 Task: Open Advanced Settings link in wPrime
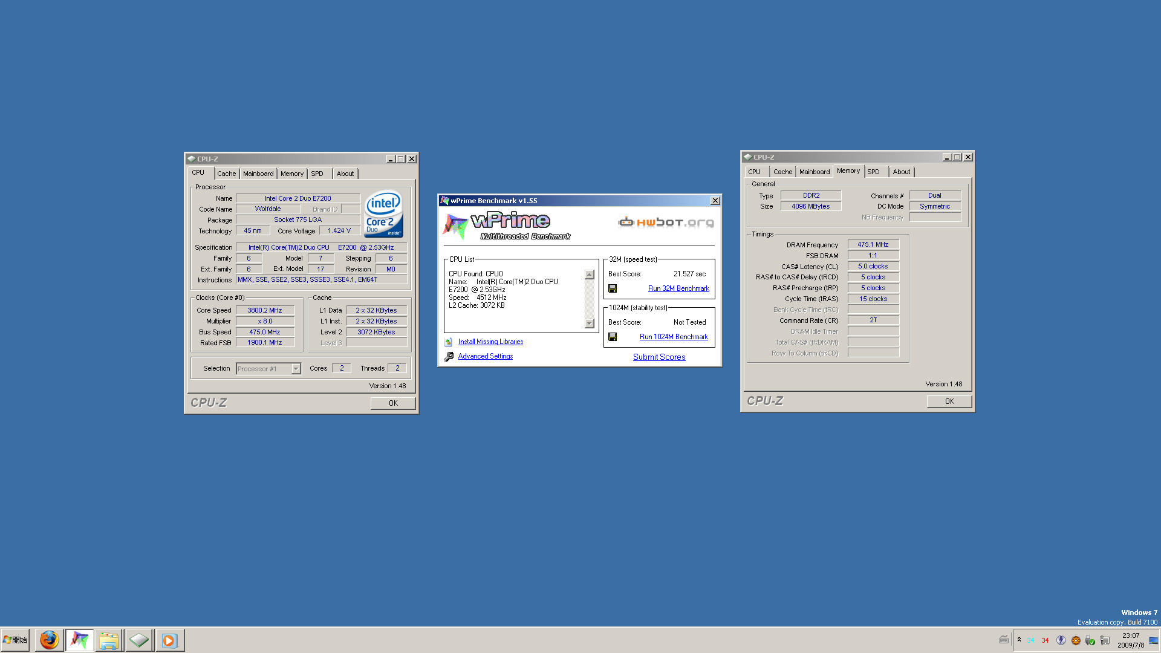point(486,357)
